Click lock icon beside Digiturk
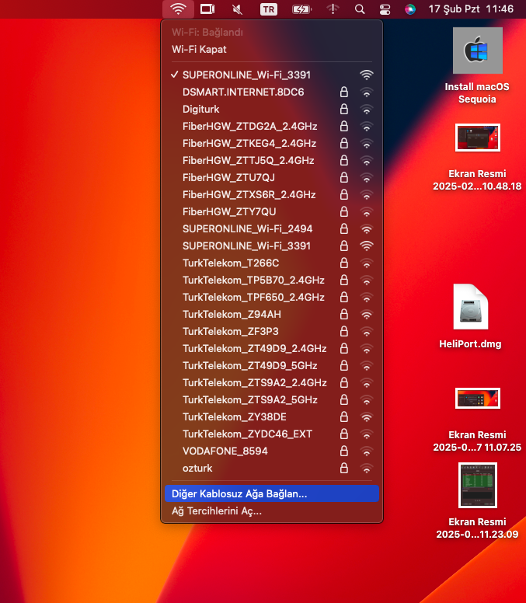This screenshot has width=526, height=603. (x=344, y=109)
